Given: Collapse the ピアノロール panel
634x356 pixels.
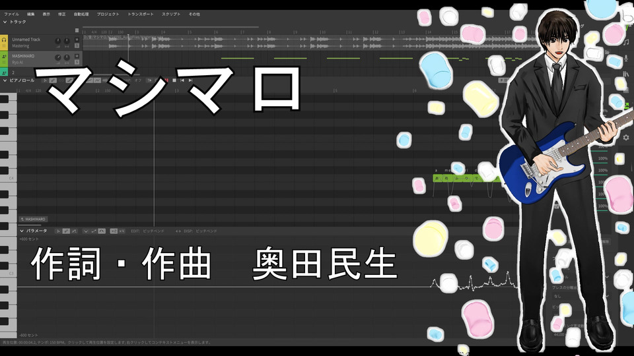Looking at the screenshot, I should 5,80.
